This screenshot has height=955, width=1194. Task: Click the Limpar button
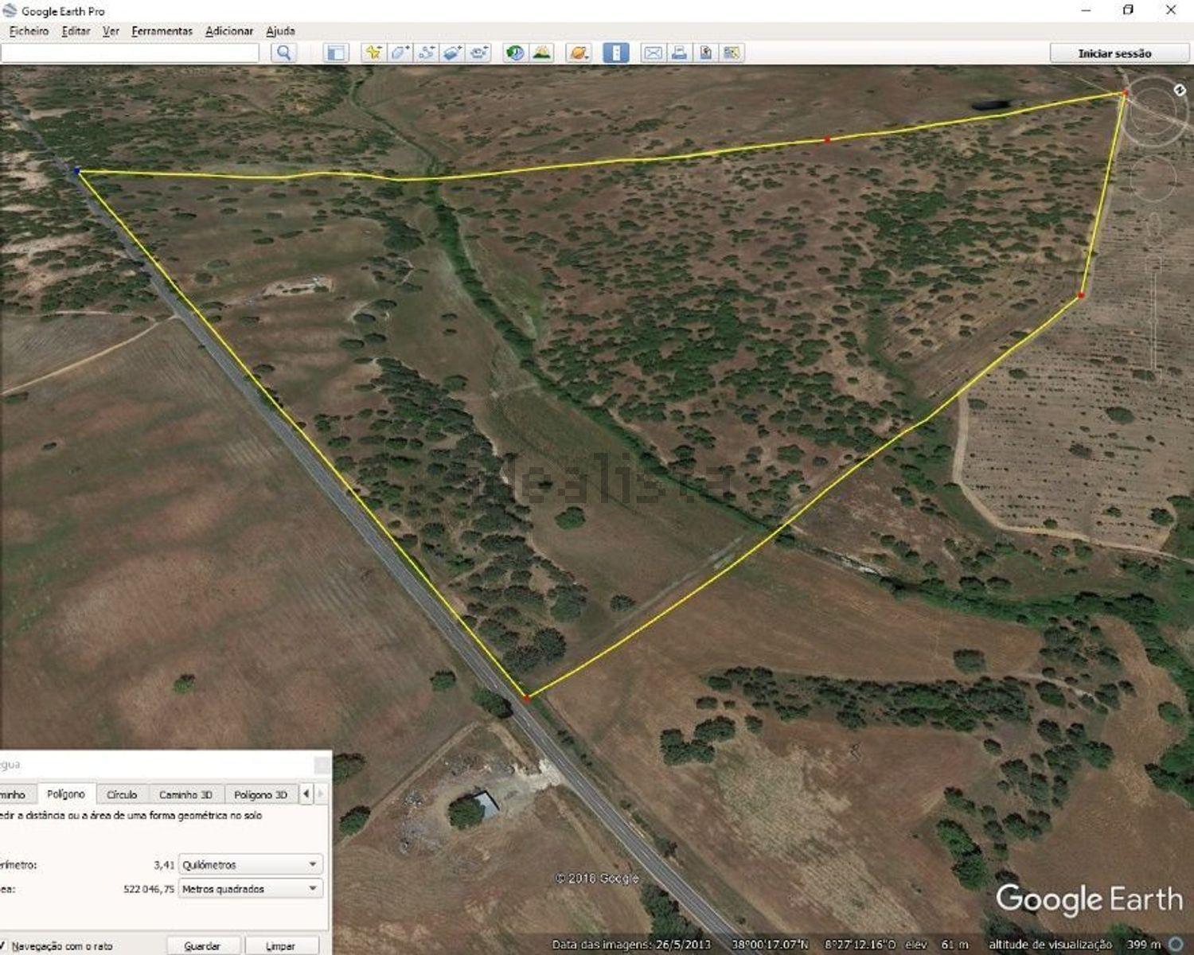(280, 945)
